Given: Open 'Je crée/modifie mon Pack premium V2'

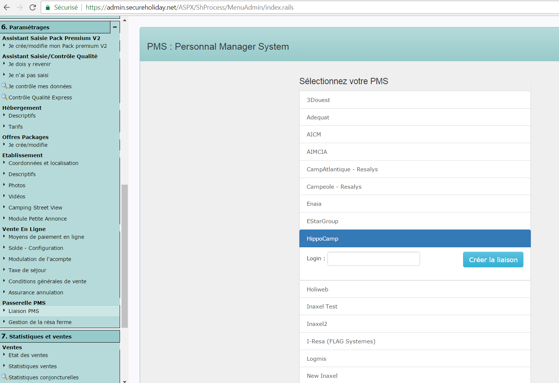Looking at the screenshot, I should click(x=58, y=46).
